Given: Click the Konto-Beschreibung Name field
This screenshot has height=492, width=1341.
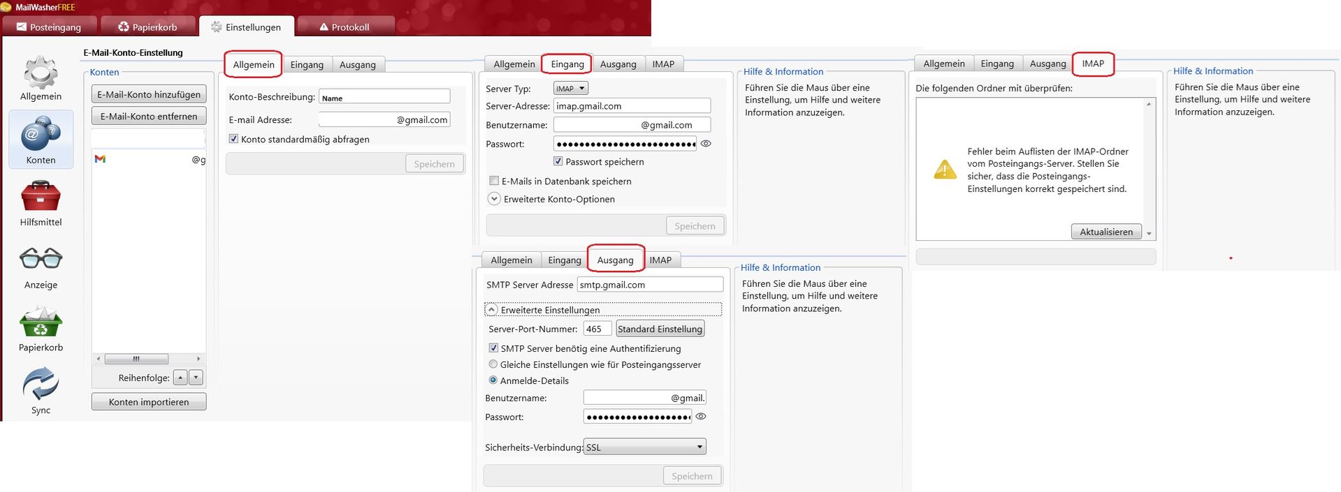Looking at the screenshot, I should (384, 97).
